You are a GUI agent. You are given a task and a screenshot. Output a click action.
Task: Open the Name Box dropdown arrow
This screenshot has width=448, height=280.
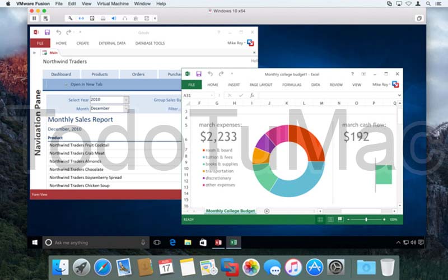pos(212,95)
